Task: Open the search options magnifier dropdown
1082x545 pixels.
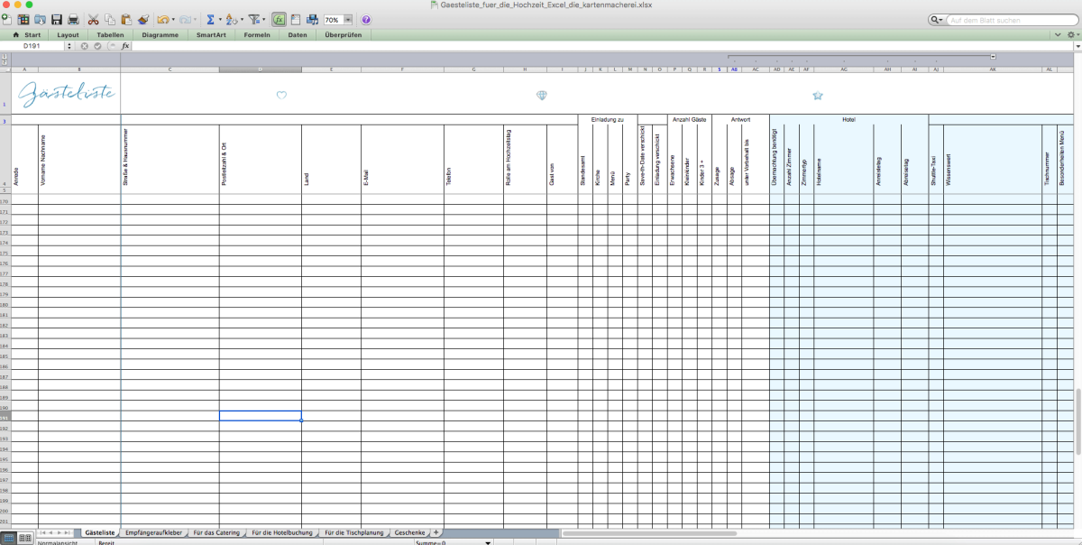Action: point(938,19)
